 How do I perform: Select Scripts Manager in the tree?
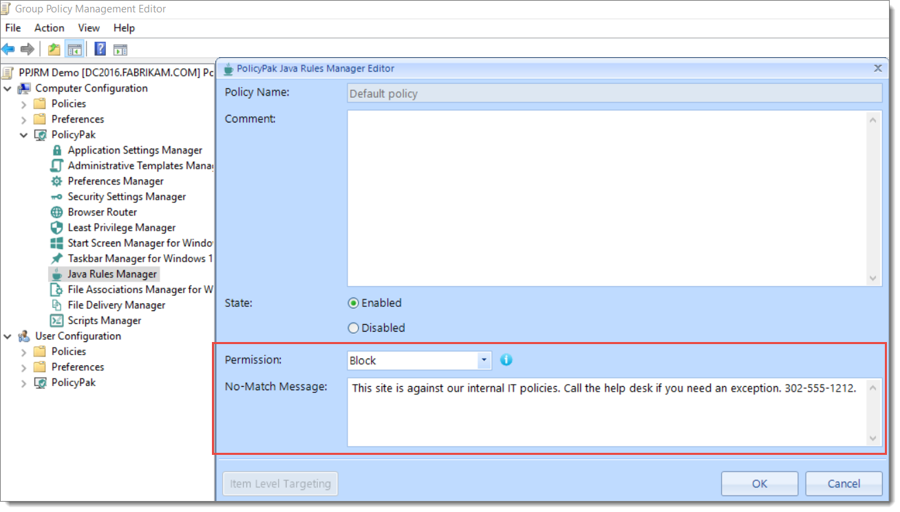(105, 321)
